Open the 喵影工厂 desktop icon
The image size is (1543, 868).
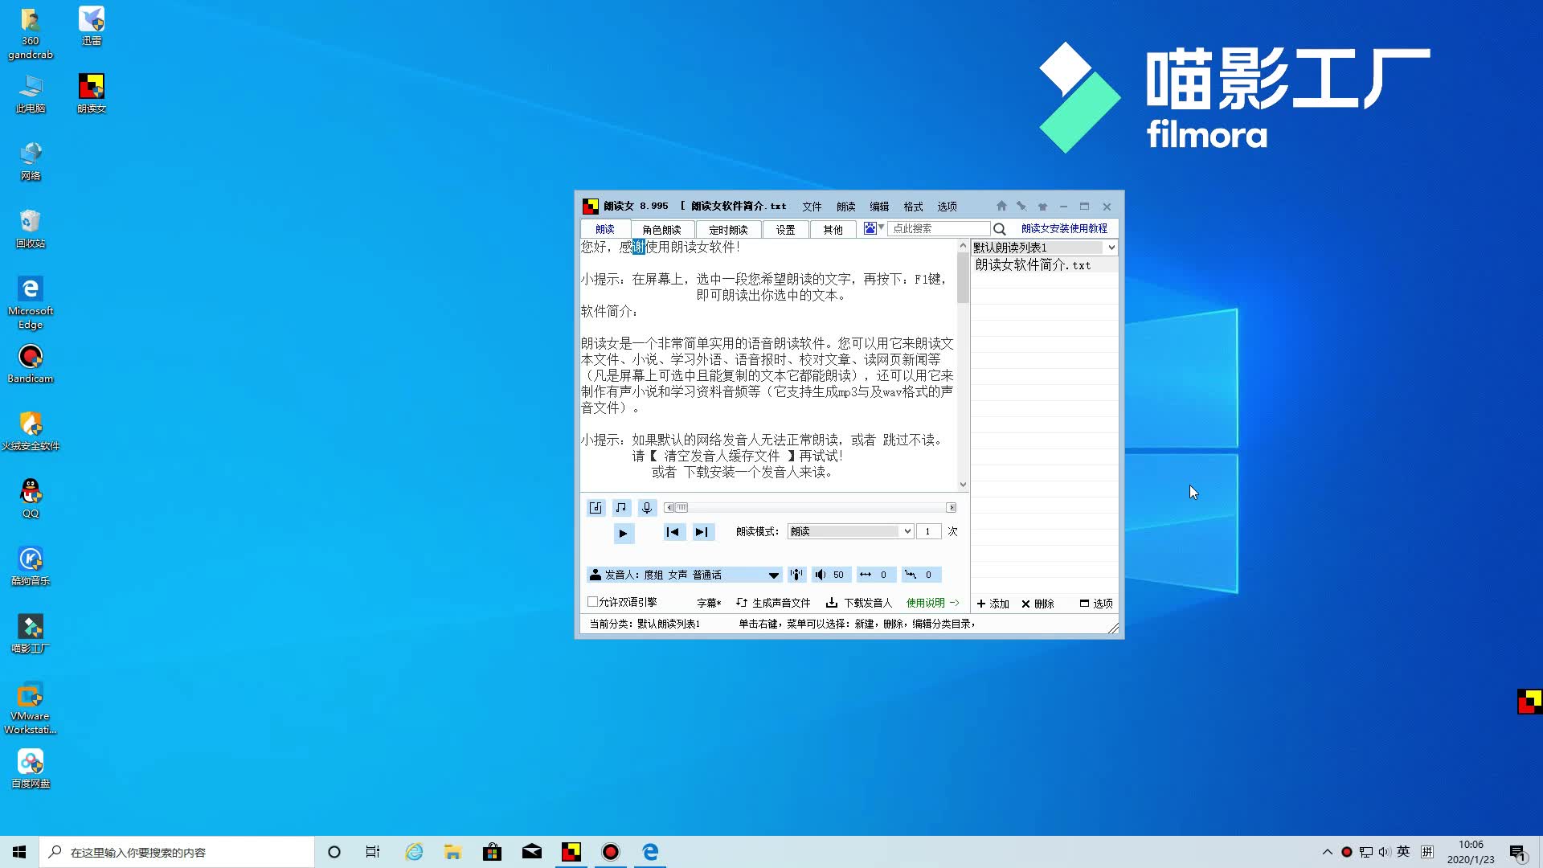point(31,633)
